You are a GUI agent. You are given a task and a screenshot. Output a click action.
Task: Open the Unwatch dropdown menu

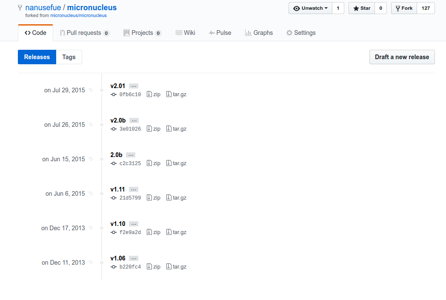[311, 8]
